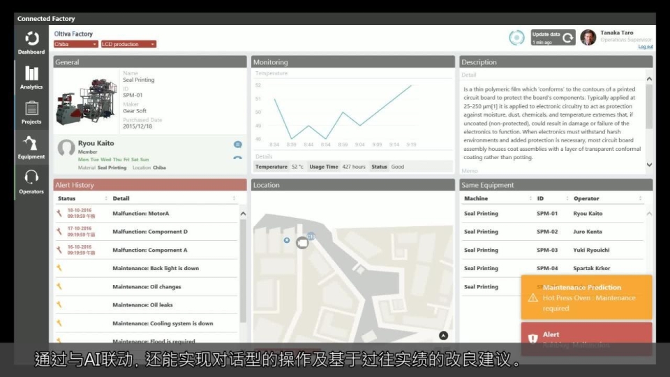
Task: Click wrench icon for Malfunction: MotorA
Action: click(x=59, y=214)
